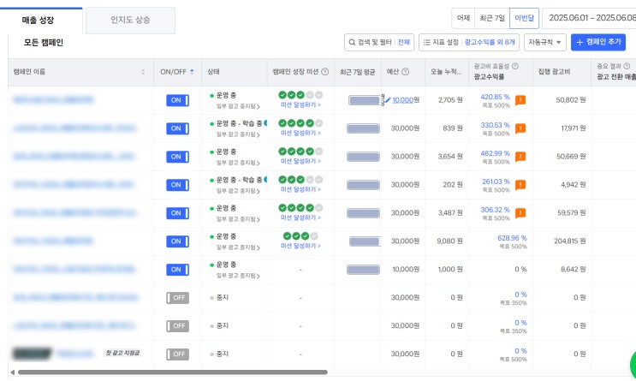Image resolution: width=636 pixels, height=381 pixels.
Task: Open warning icon next to 261.03 %
Action: pos(520,185)
